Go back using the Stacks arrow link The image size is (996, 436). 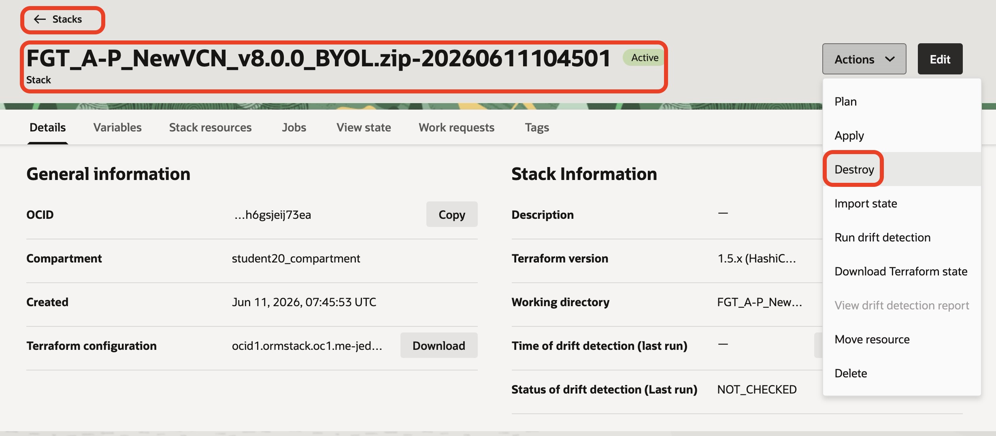[x=58, y=19]
